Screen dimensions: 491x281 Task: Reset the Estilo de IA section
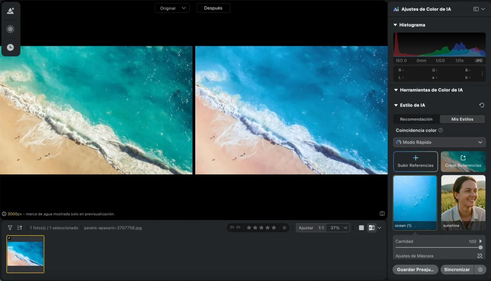pyautogui.click(x=482, y=105)
